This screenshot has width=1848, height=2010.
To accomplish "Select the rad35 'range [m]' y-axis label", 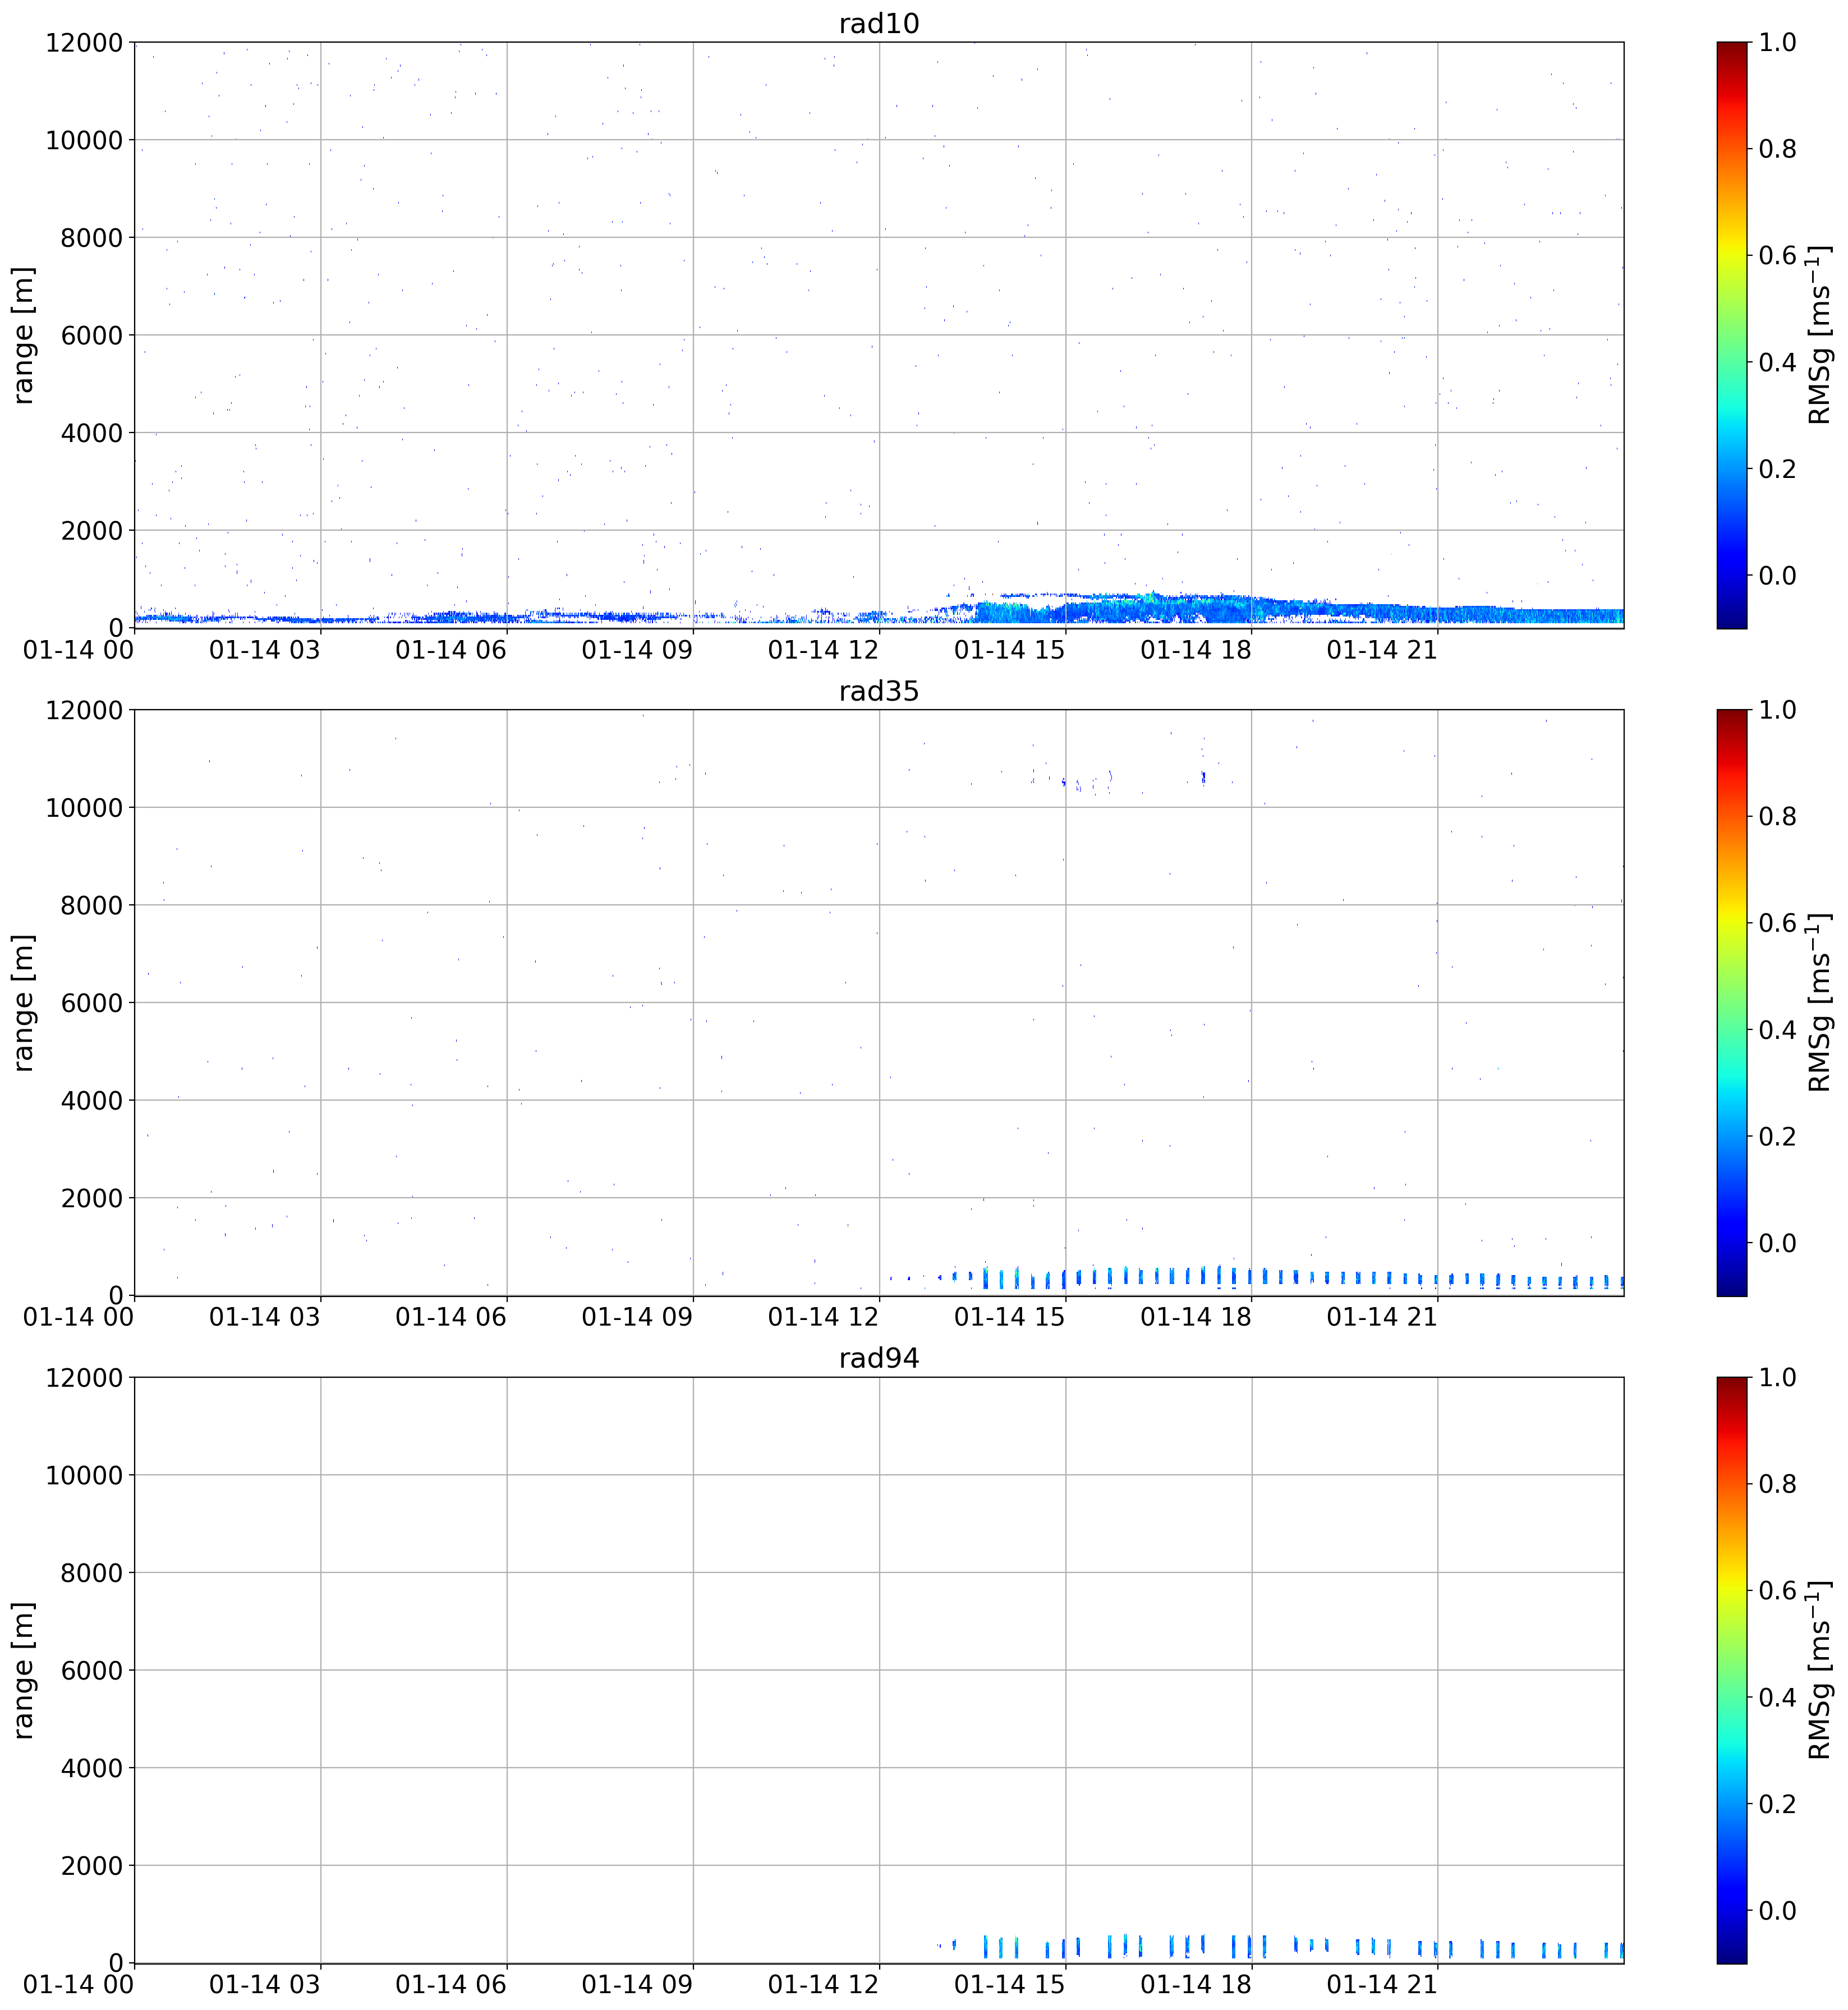I will point(24,1002).
